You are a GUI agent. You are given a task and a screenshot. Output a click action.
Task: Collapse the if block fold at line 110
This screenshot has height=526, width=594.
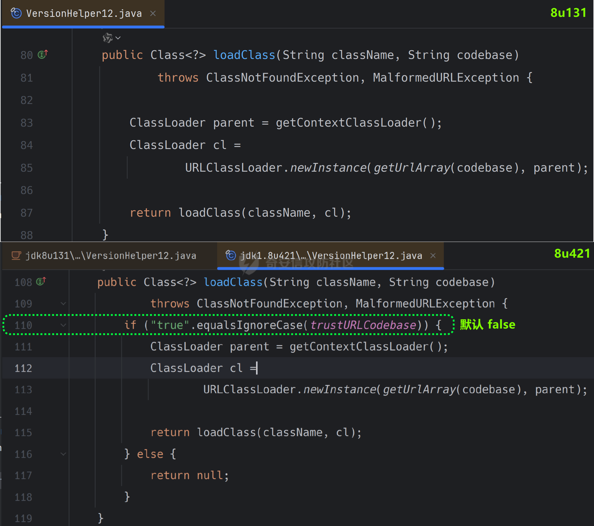click(x=63, y=325)
